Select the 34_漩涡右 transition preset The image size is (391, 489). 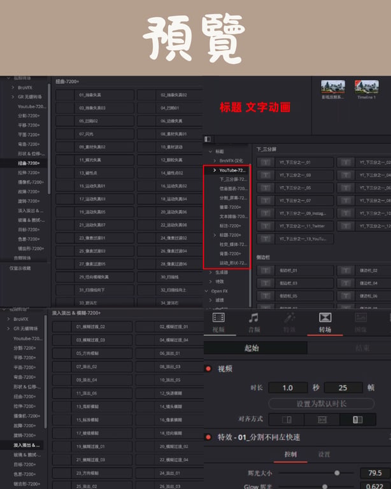[x=170, y=303]
